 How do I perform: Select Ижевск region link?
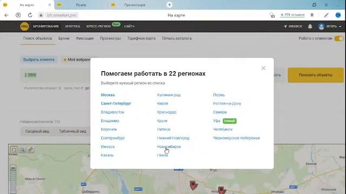click(x=108, y=147)
